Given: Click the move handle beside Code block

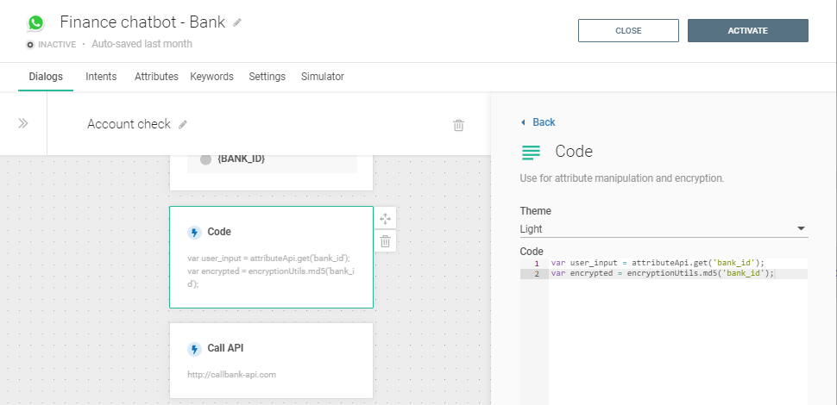Looking at the screenshot, I should coord(386,219).
